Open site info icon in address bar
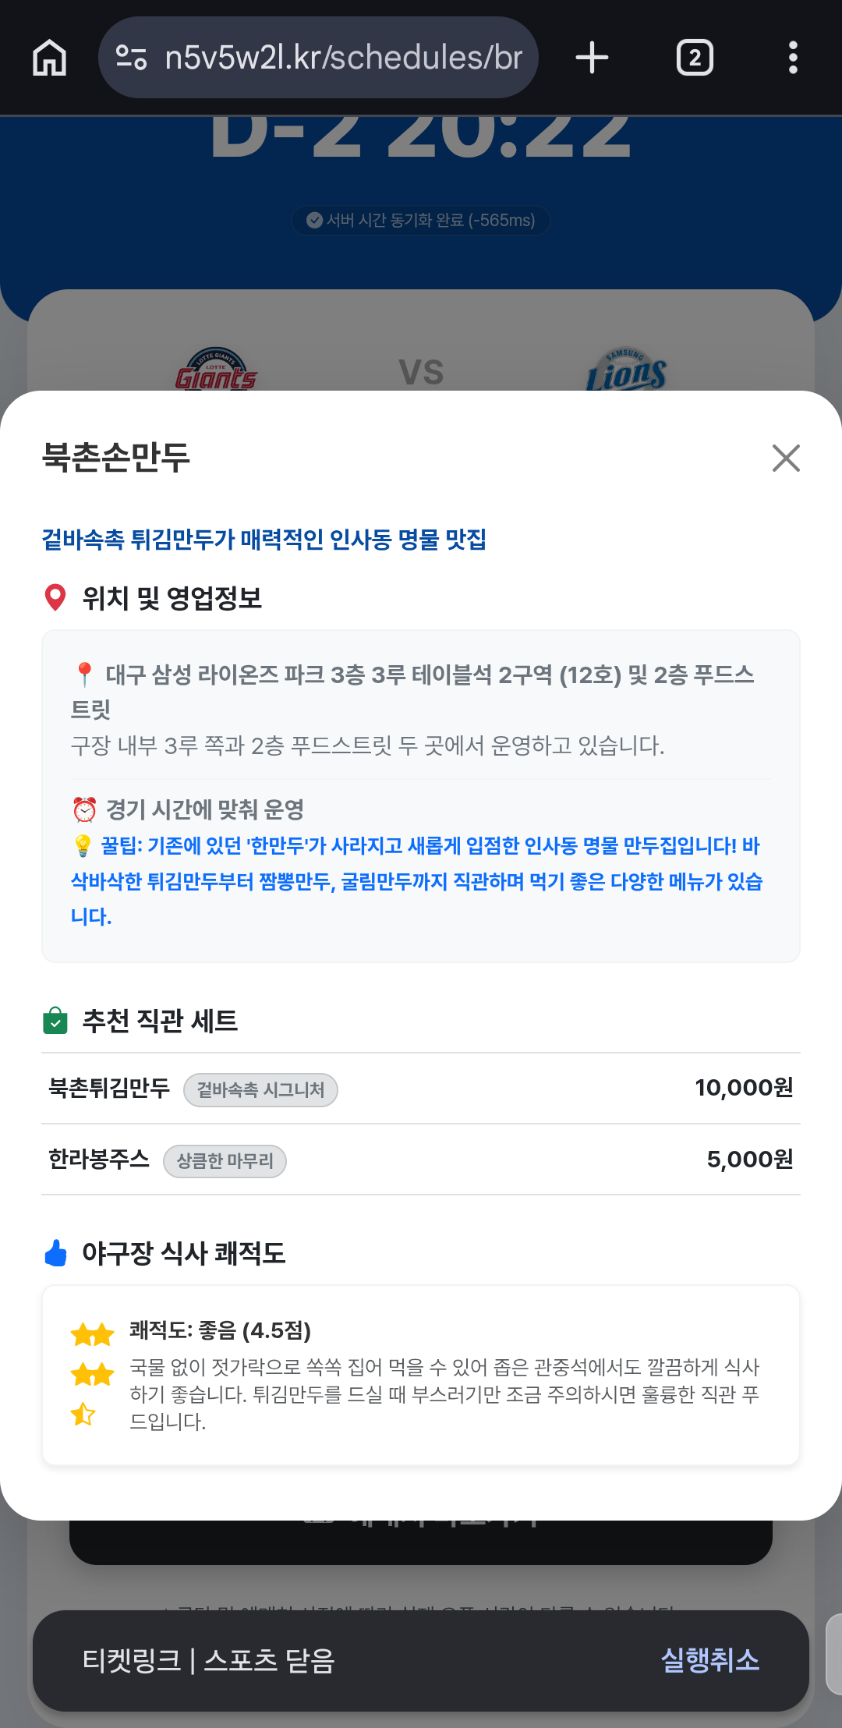The image size is (842, 1728). 131,58
